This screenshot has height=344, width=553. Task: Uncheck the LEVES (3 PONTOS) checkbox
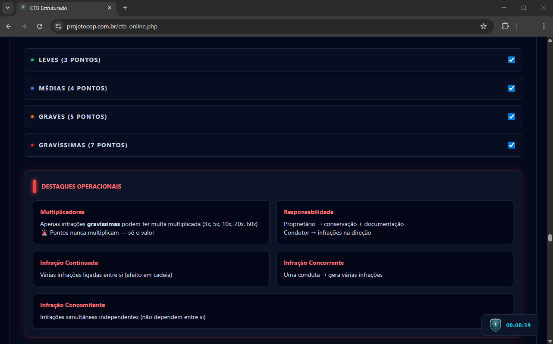tap(512, 60)
